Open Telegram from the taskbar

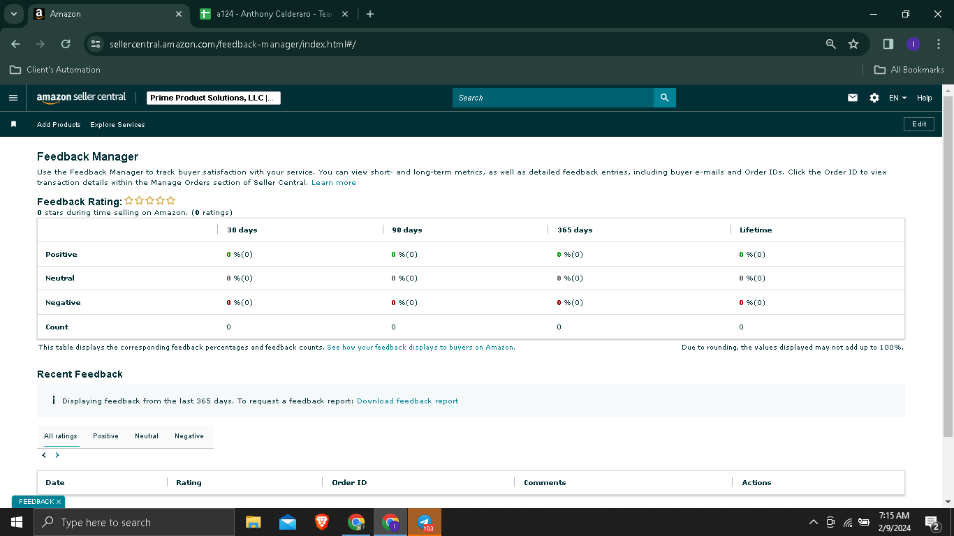point(425,522)
